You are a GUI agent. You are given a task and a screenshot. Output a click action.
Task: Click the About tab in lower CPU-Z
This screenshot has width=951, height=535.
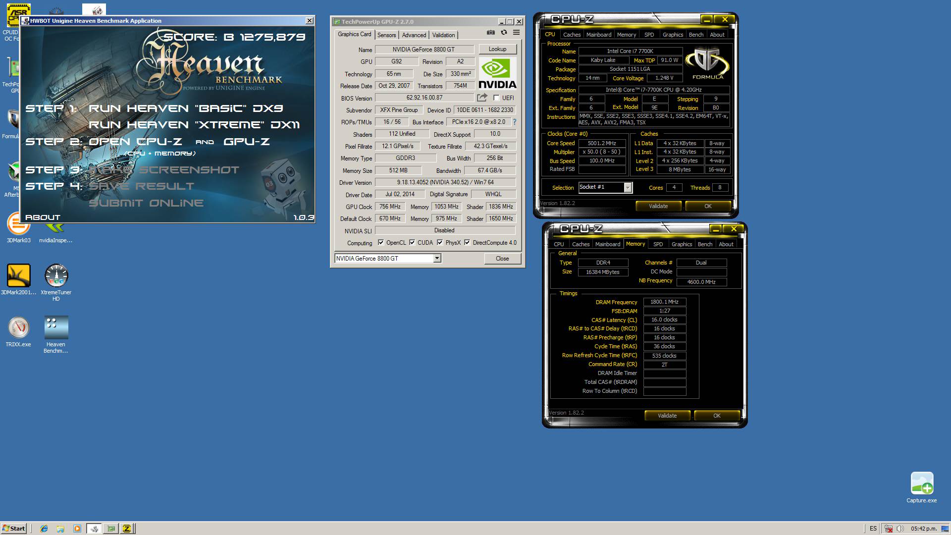(726, 244)
